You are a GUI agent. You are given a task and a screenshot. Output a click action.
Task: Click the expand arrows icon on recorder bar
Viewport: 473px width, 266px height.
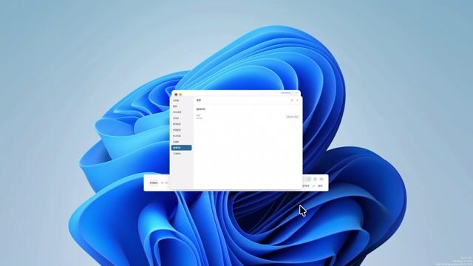click(313, 186)
